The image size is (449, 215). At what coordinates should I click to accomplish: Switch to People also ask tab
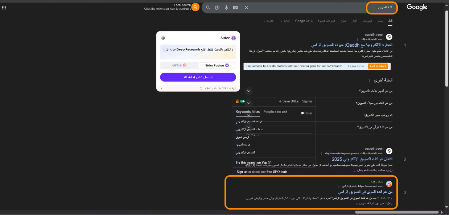click(x=275, y=112)
